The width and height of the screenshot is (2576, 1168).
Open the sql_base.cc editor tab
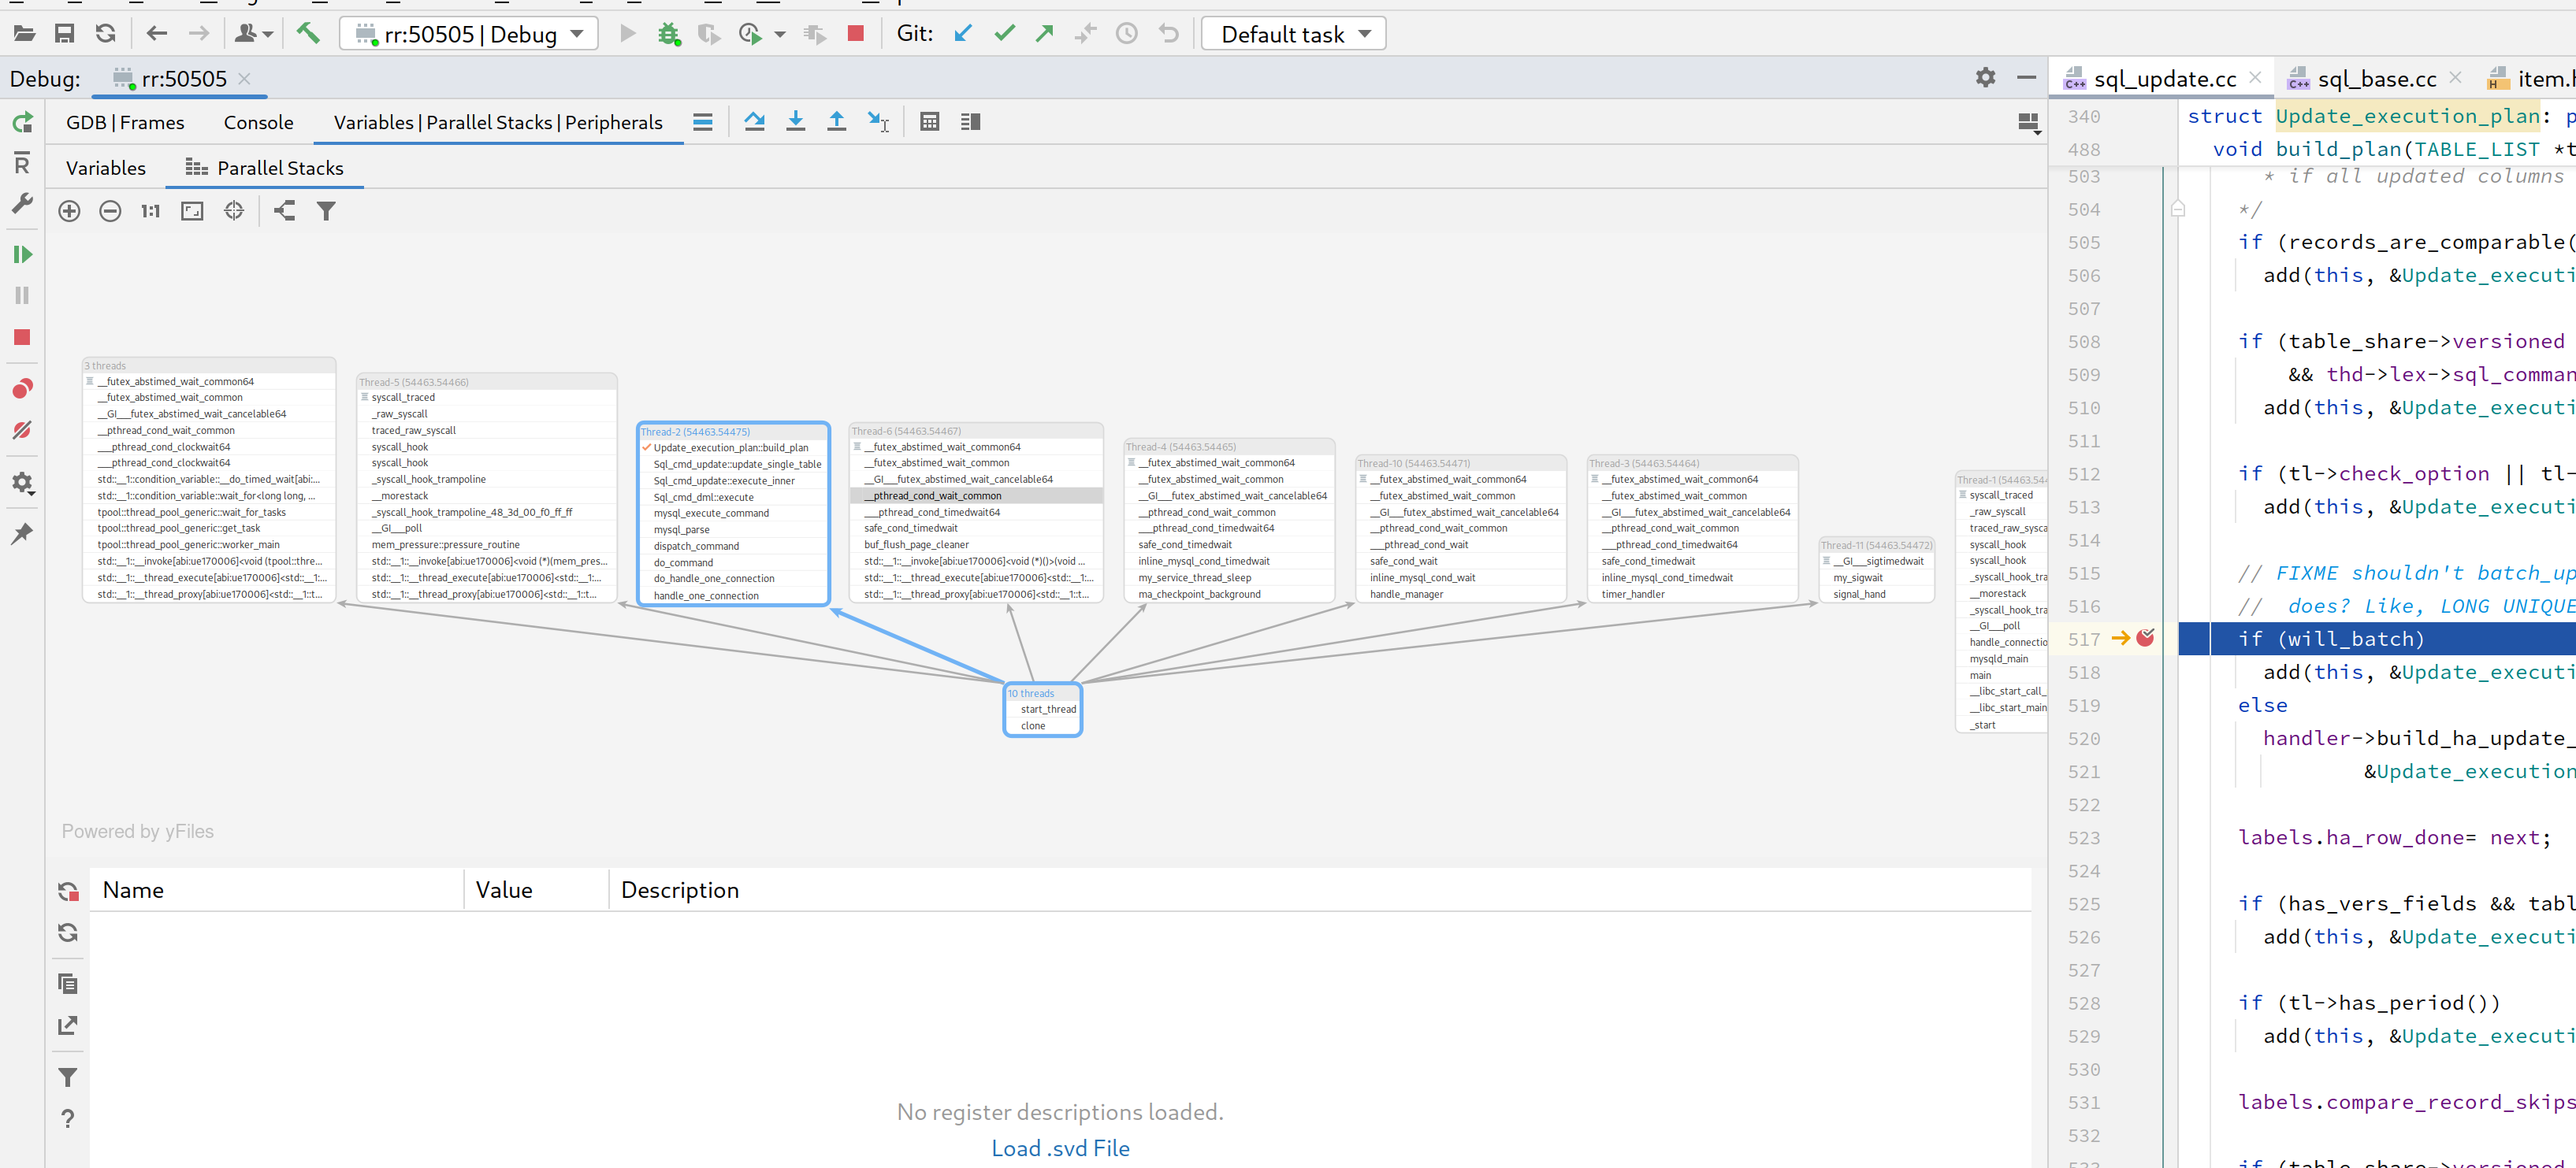[2375, 79]
